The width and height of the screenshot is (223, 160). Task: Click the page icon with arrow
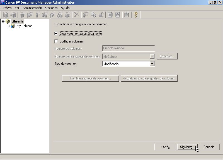[x=118, y=15]
